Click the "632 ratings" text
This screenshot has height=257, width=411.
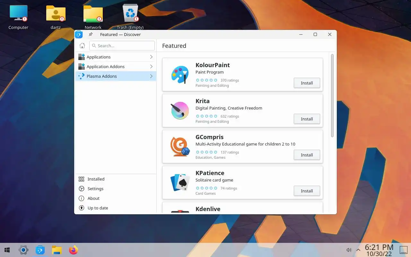(x=230, y=116)
